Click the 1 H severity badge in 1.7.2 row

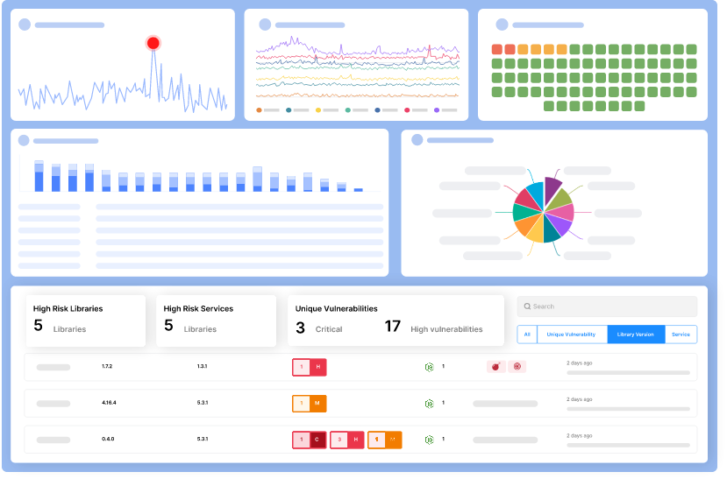(311, 370)
